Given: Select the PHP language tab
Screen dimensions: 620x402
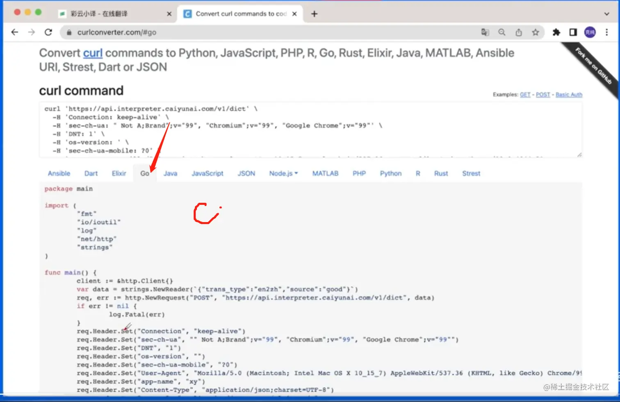Looking at the screenshot, I should tap(359, 173).
